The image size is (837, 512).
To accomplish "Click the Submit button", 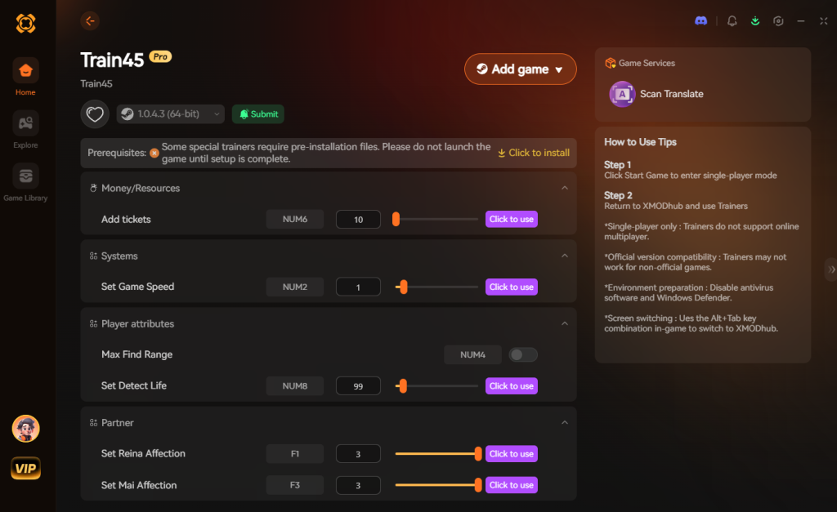I will (257, 114).
